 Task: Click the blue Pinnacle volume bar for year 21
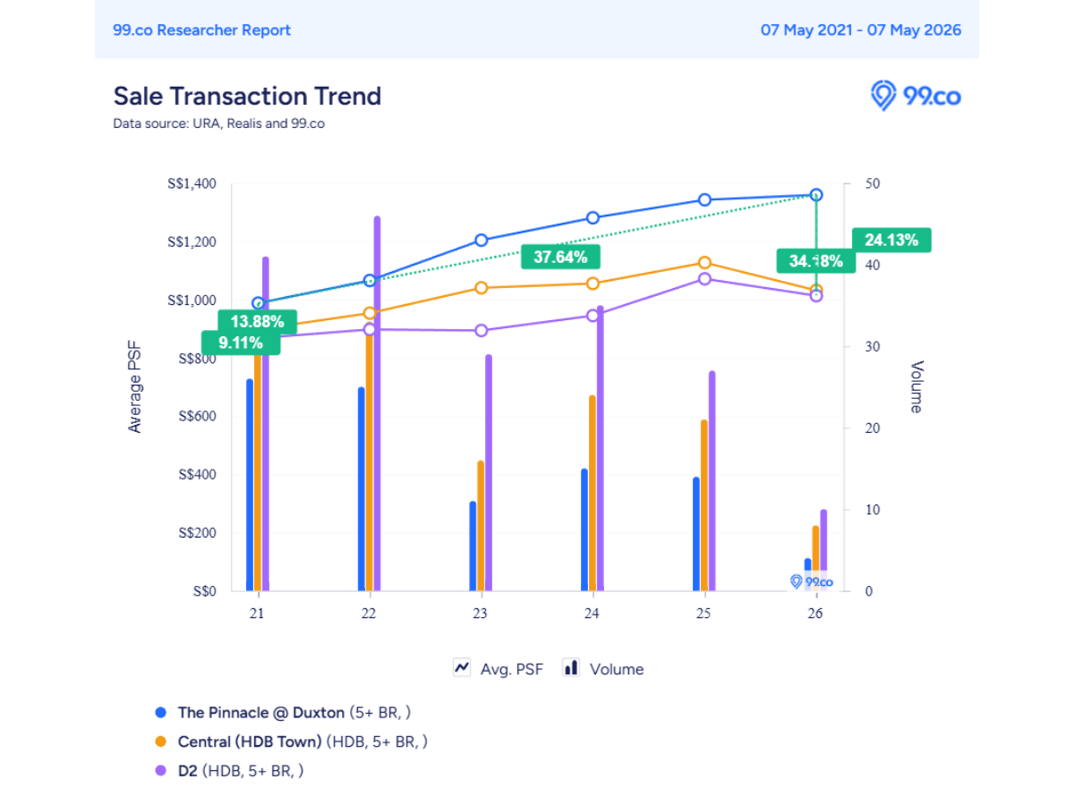click(x=250, y=485)
